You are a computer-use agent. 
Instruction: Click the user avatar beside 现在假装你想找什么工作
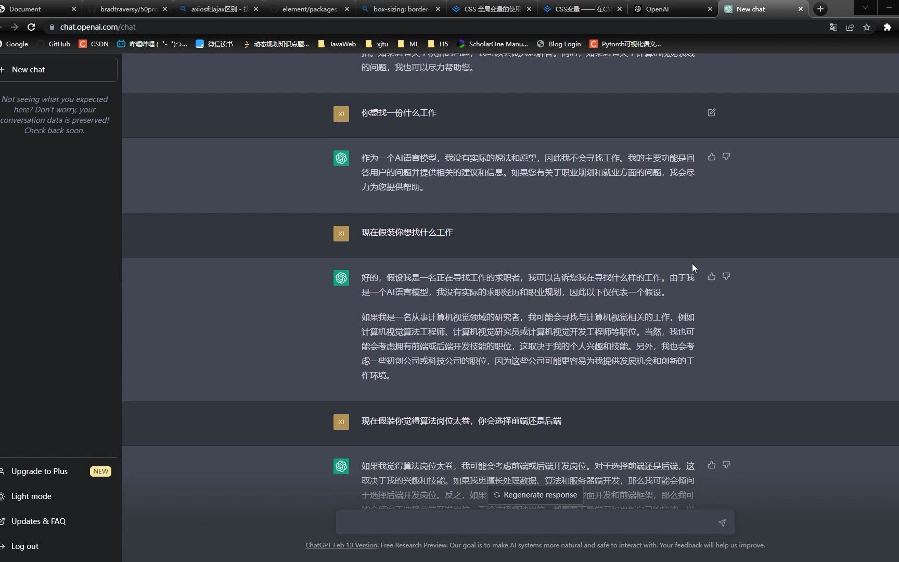pyautogui.click(x=341, y=233)
